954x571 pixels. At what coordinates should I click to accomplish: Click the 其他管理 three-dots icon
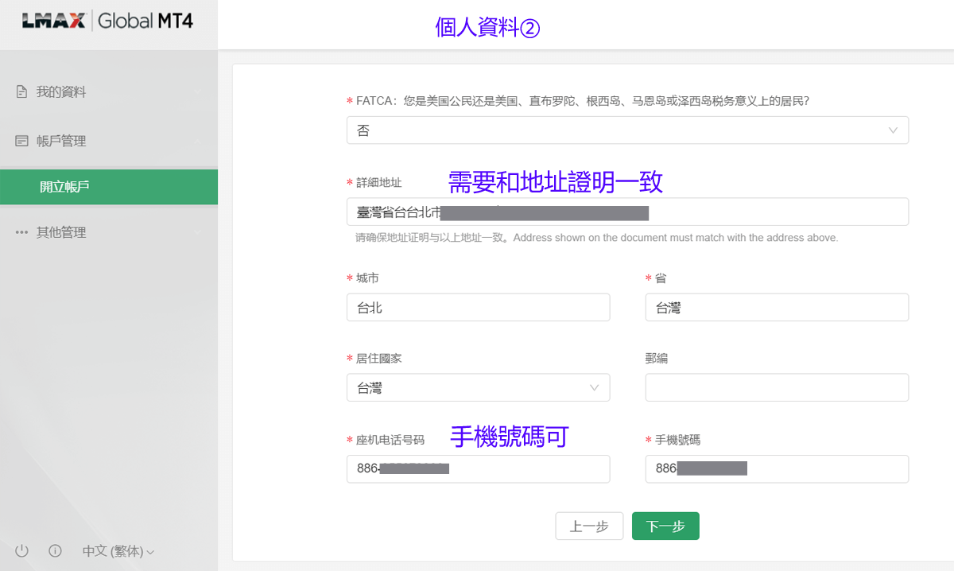pyautogui.click(x=22, y=232)
